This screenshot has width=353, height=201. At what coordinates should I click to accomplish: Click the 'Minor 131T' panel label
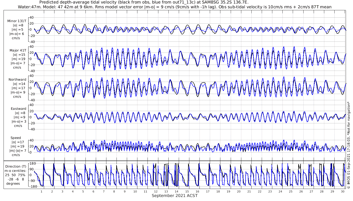click(17, 21)
